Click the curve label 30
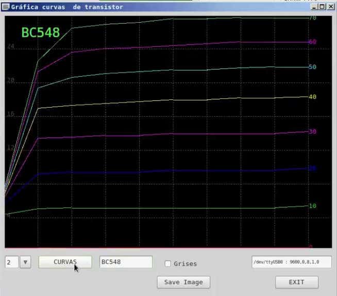The image size is (337, 296). click(313, 131)
